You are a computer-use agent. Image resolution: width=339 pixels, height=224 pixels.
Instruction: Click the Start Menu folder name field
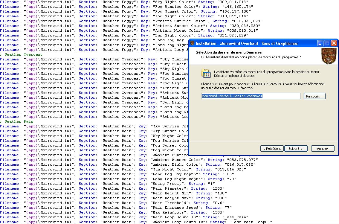(251, 96)
